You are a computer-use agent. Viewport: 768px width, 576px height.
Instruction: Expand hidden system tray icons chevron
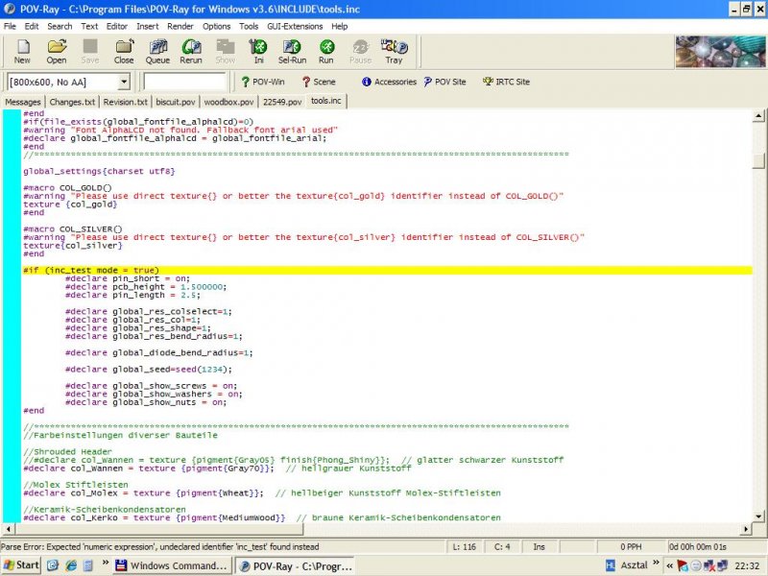(x=669, y=565)
